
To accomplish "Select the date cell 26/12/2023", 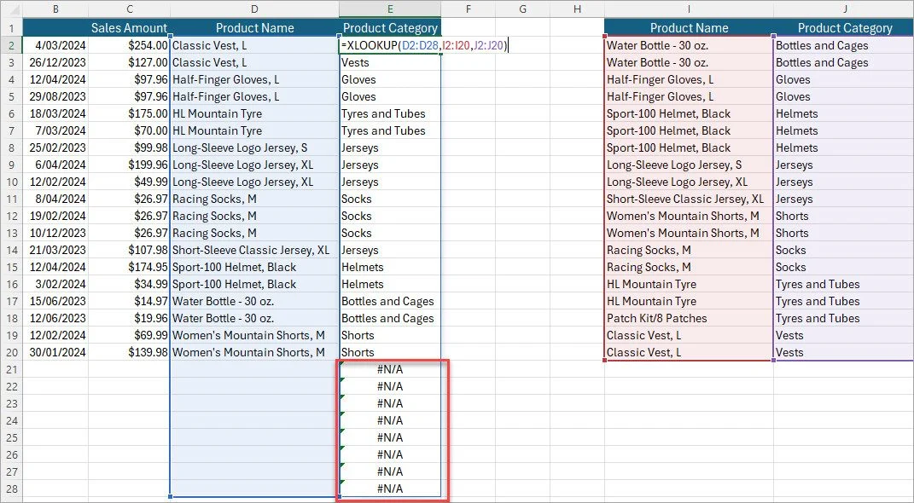I will [x=55, y=62].
